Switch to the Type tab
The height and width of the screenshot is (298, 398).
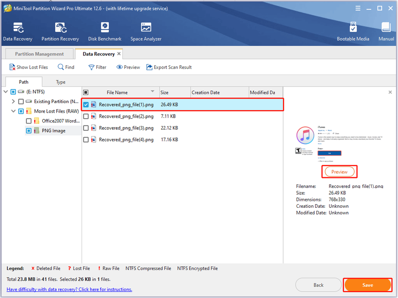click(x=61, y=82)
